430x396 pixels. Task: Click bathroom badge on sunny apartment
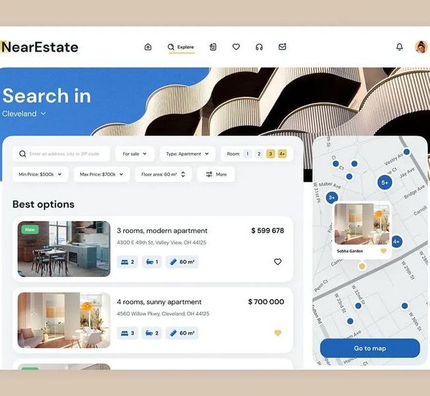tap(152, 333)
